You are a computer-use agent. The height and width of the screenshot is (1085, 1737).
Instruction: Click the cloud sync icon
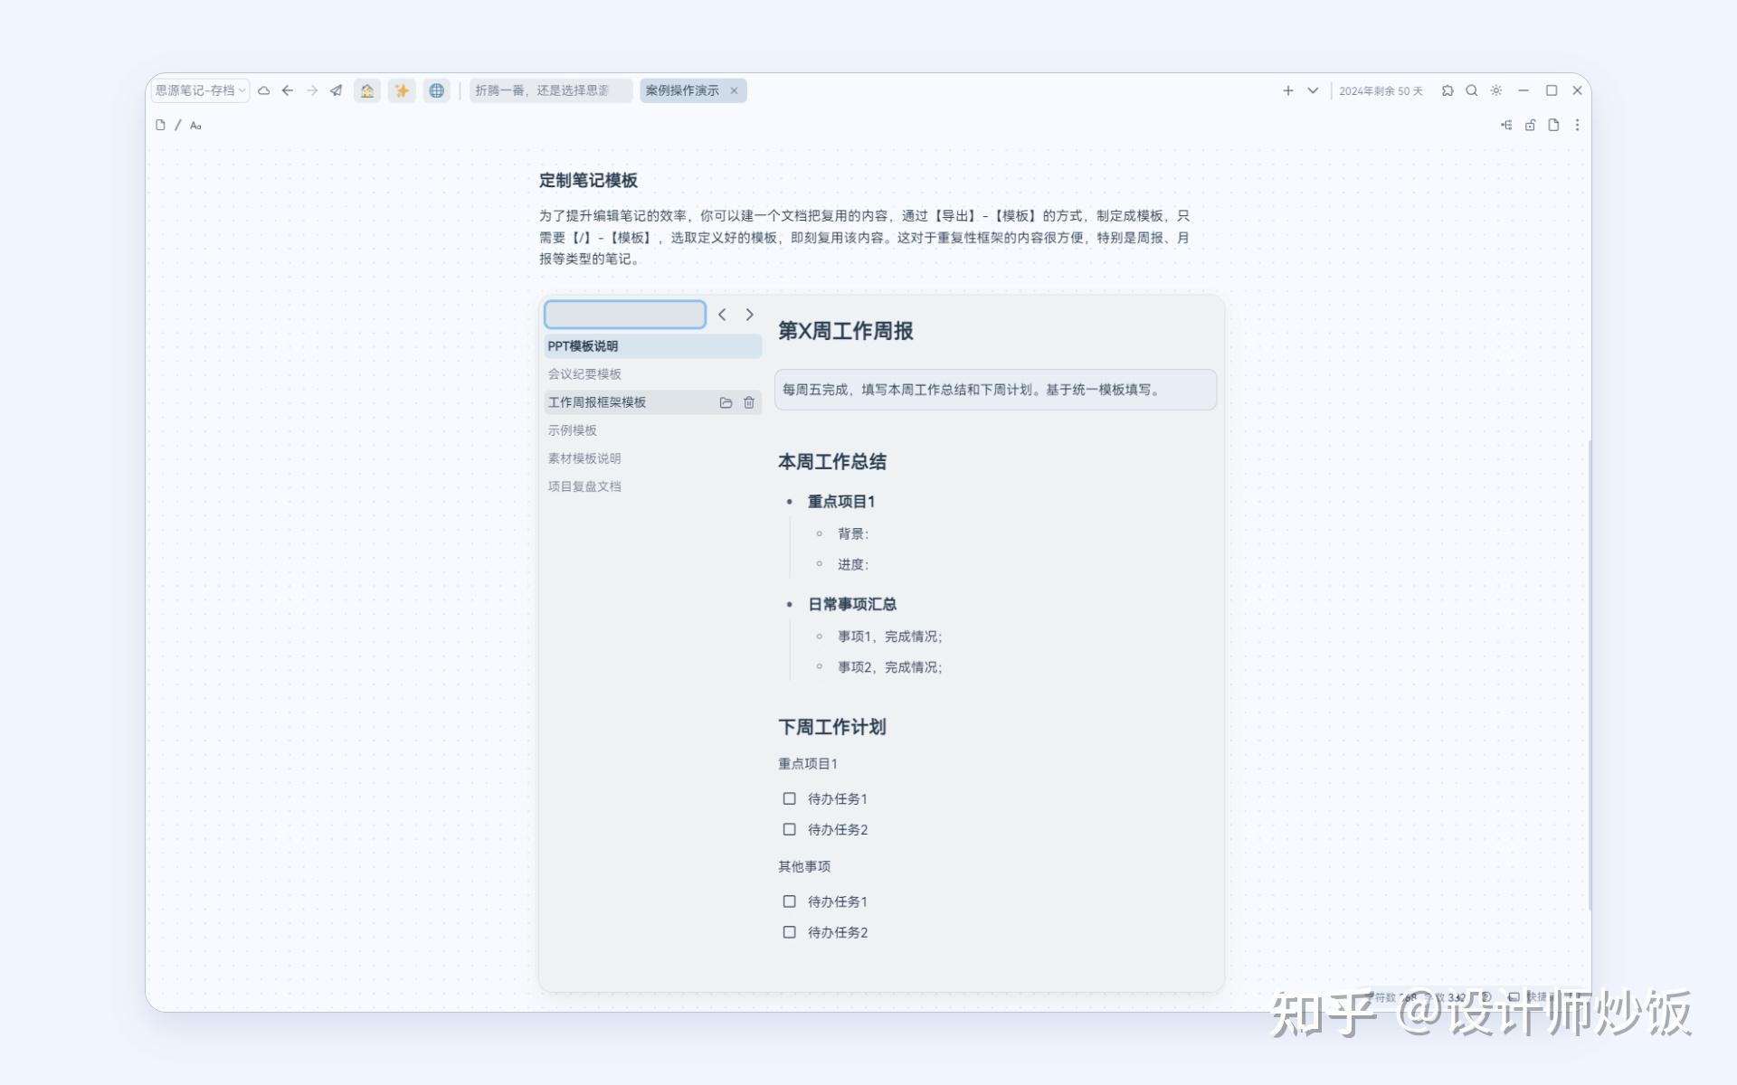tap(264, 90)
